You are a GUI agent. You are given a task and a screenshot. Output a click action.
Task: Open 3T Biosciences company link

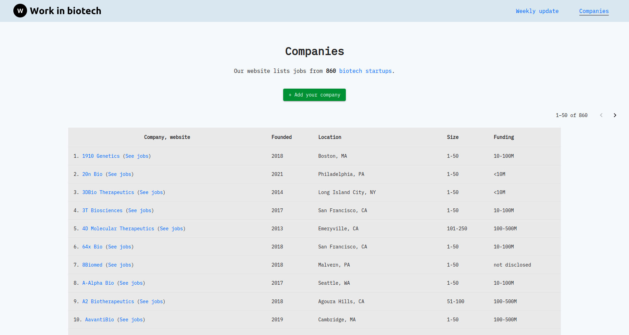coord(102,210)
